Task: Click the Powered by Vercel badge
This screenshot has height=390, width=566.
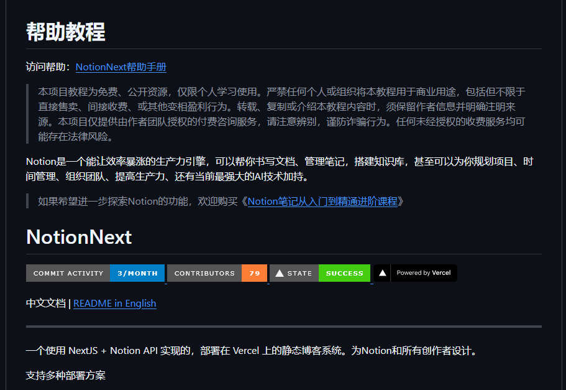Action: pos(415,273)
